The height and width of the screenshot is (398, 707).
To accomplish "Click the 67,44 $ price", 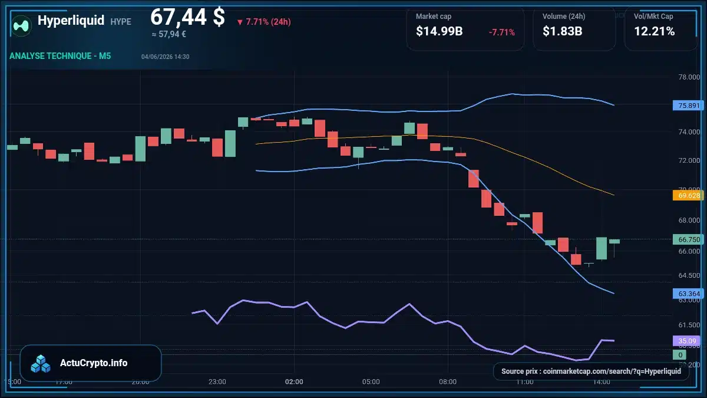I will (187, 17).
